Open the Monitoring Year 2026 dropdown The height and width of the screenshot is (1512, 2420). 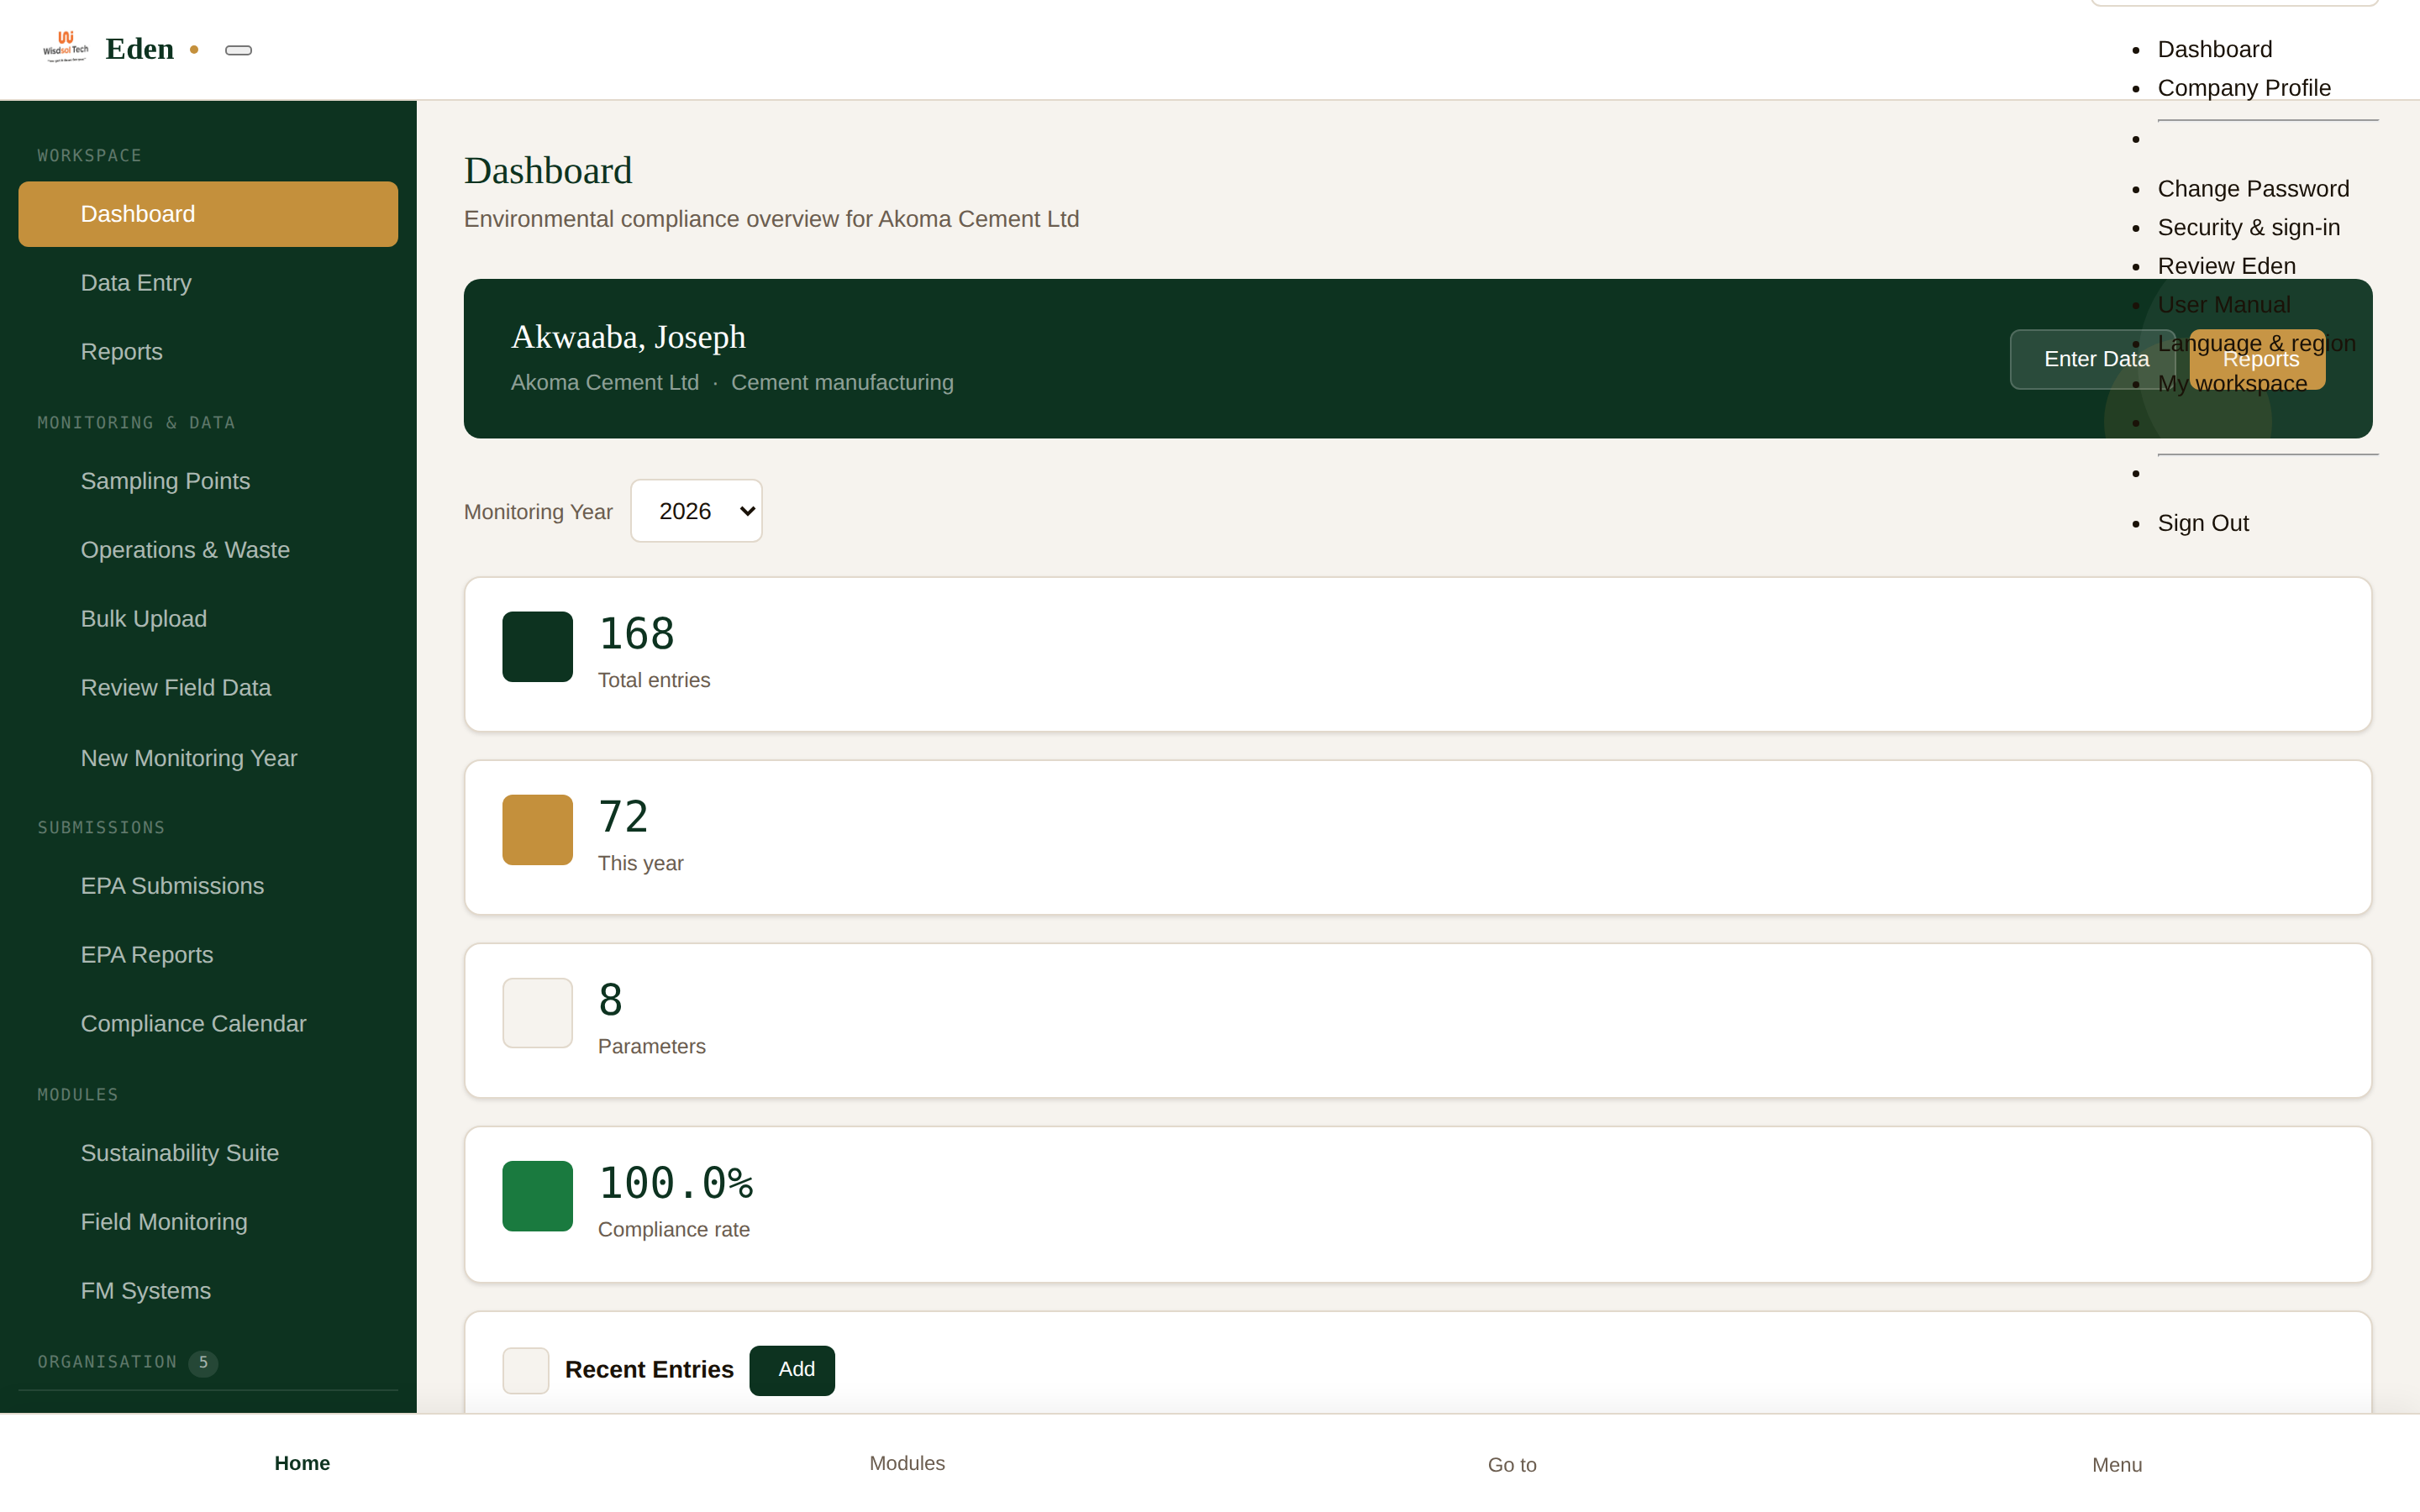coord(696,511)
